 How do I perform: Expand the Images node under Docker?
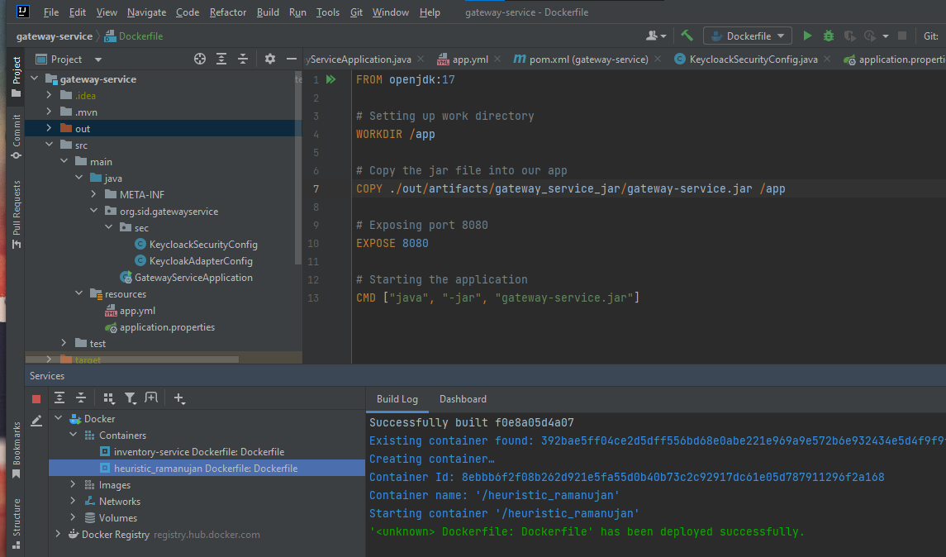click(73, 484)
